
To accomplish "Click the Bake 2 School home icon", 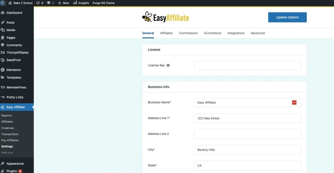I will coord(10,3).
